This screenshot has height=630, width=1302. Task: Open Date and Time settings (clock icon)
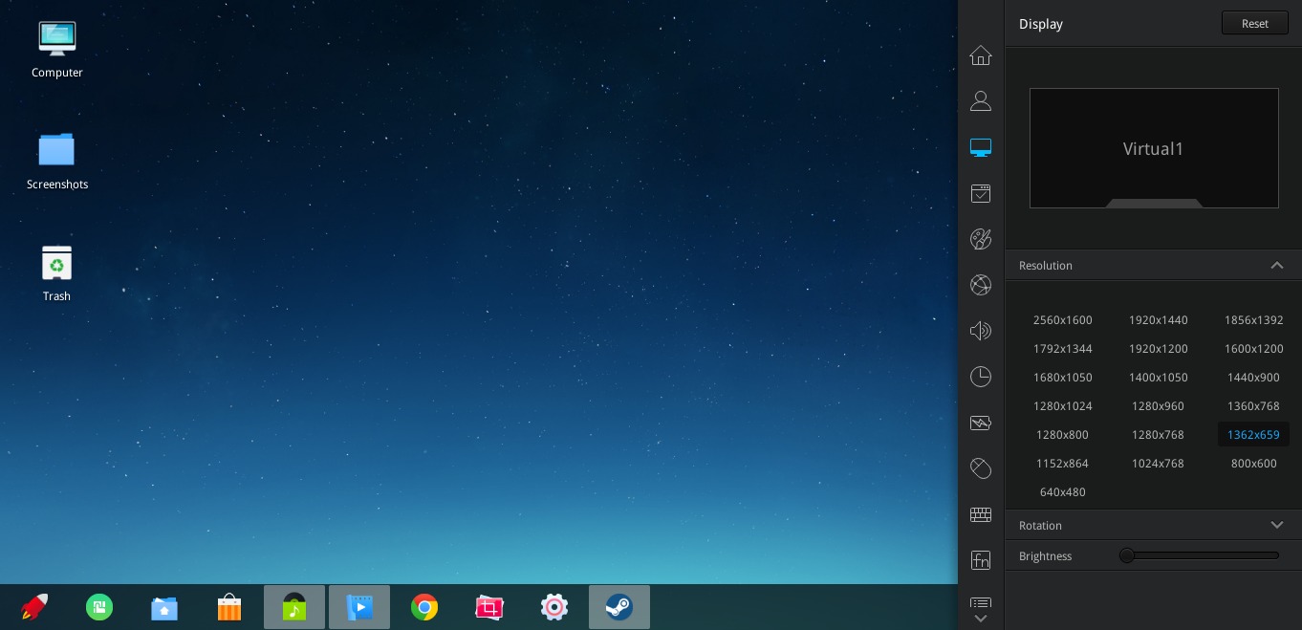point(980,377)
